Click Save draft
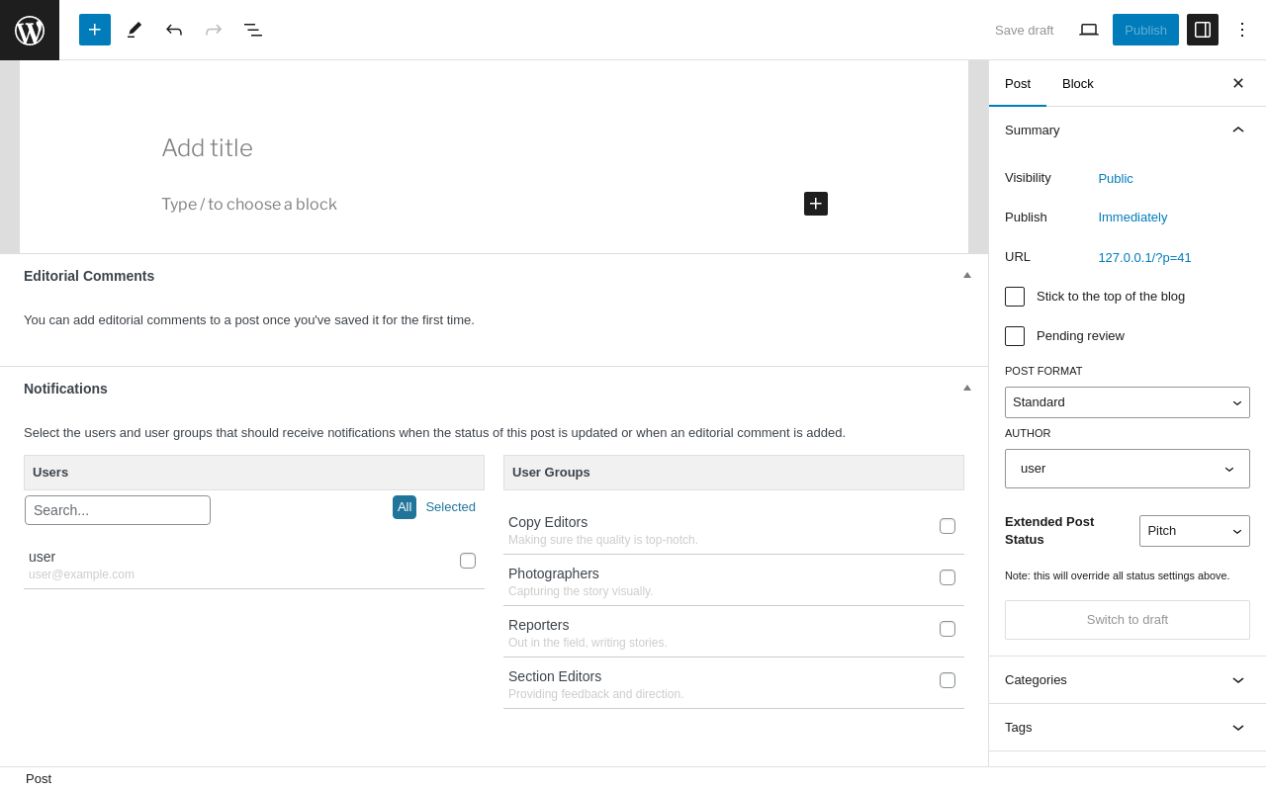1266x791 pixels. 1025,30
